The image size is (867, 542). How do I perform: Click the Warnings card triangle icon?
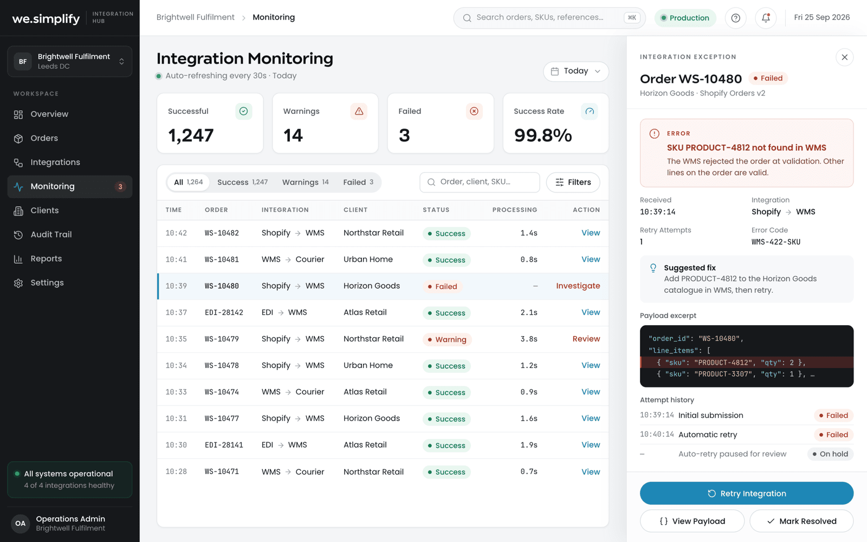(x=359, y=111)
